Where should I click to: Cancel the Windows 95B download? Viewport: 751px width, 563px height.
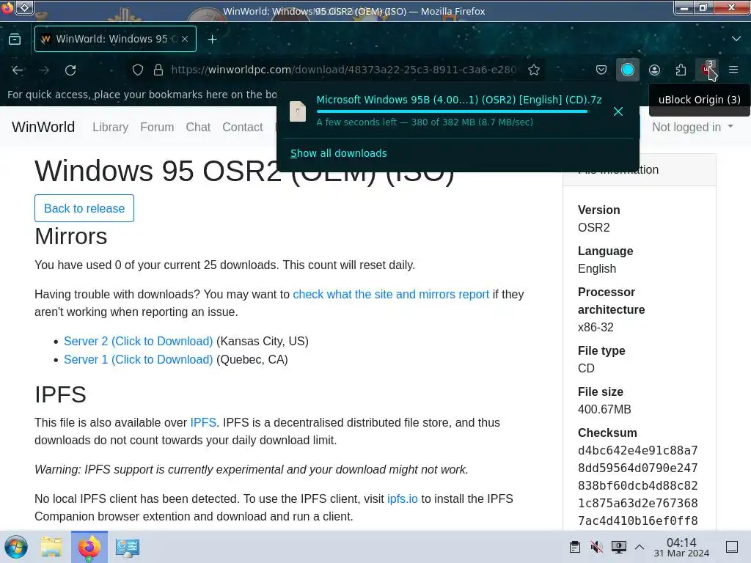click(618, 111)
